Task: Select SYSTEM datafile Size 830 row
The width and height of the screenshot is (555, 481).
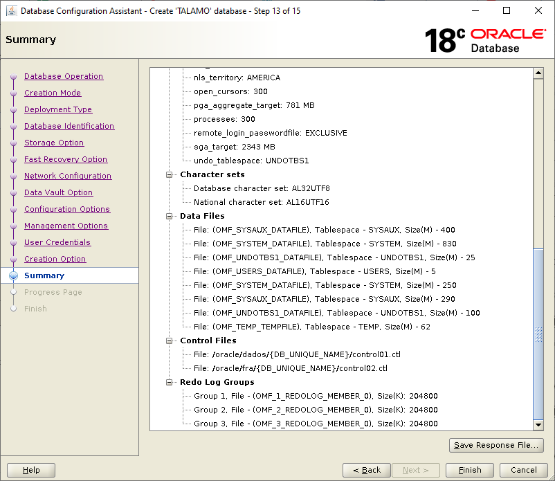Action: point(325,244)
